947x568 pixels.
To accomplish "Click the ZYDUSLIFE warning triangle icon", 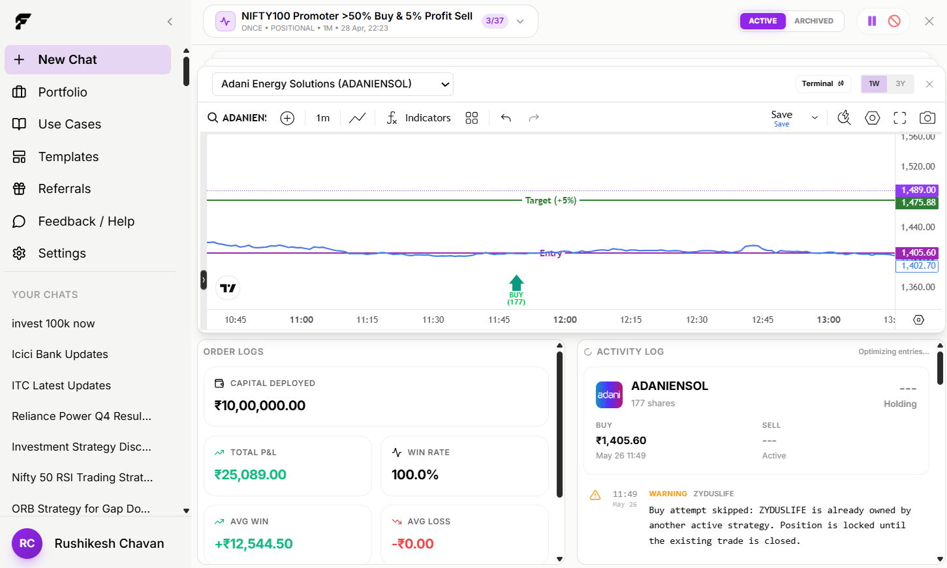I will pyautogui.click(x=595, y=496).
